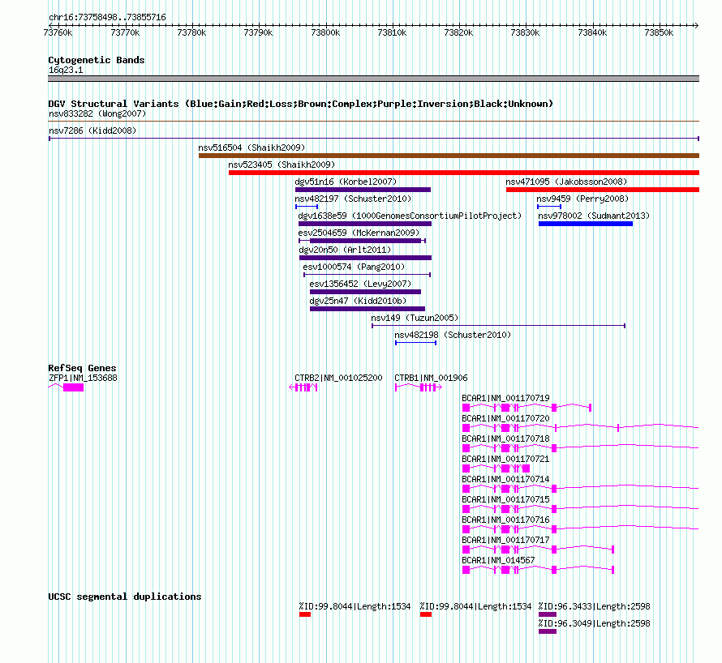Click the 73850k ruler position marker
Image resolution: width=722 pixels, height=663 pixels.
(659, 32)
